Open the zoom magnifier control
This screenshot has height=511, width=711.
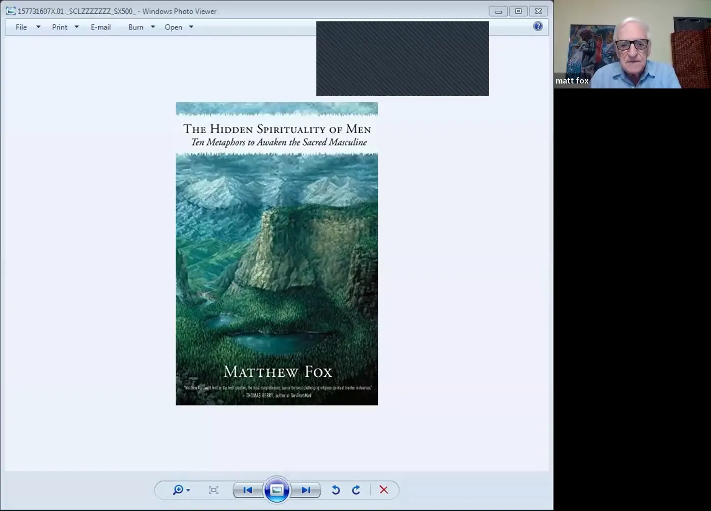pyautogui.click(x=178, y=490)
